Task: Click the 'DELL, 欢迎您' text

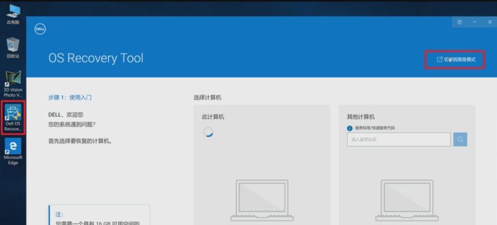Action: tap(66, 115)
